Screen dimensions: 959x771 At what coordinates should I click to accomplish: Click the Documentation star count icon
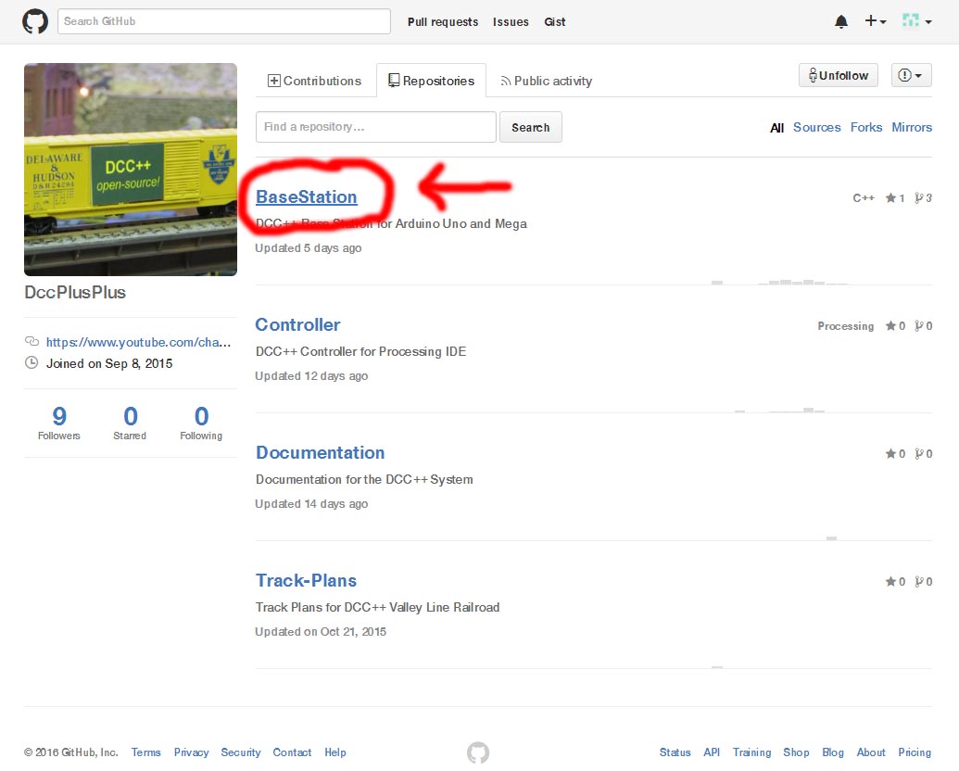(x=895, y=454)
